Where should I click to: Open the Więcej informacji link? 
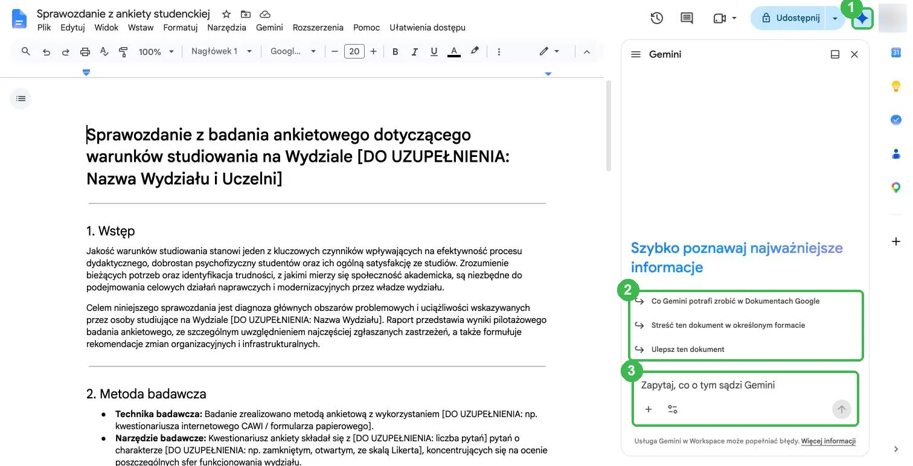[x=828, y=441]
